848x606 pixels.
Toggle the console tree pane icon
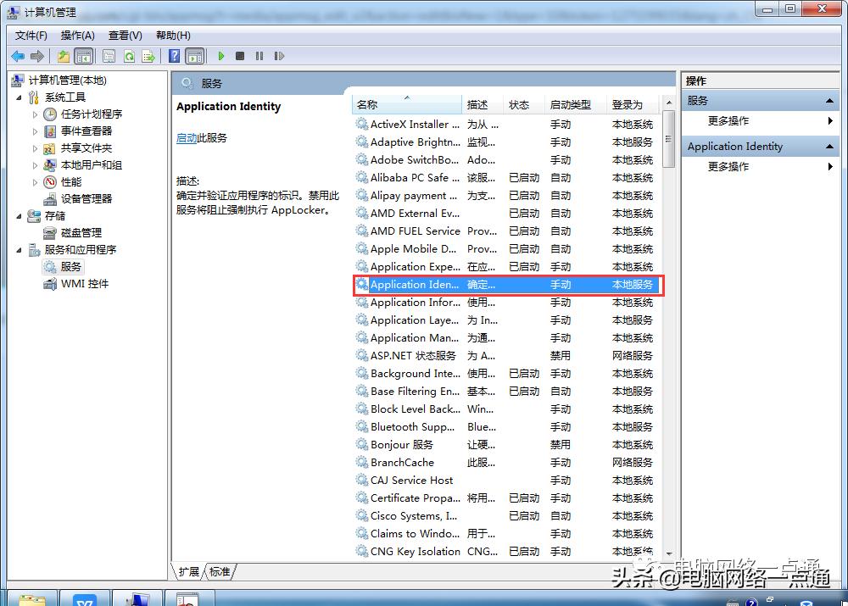(x=84, y=56)
